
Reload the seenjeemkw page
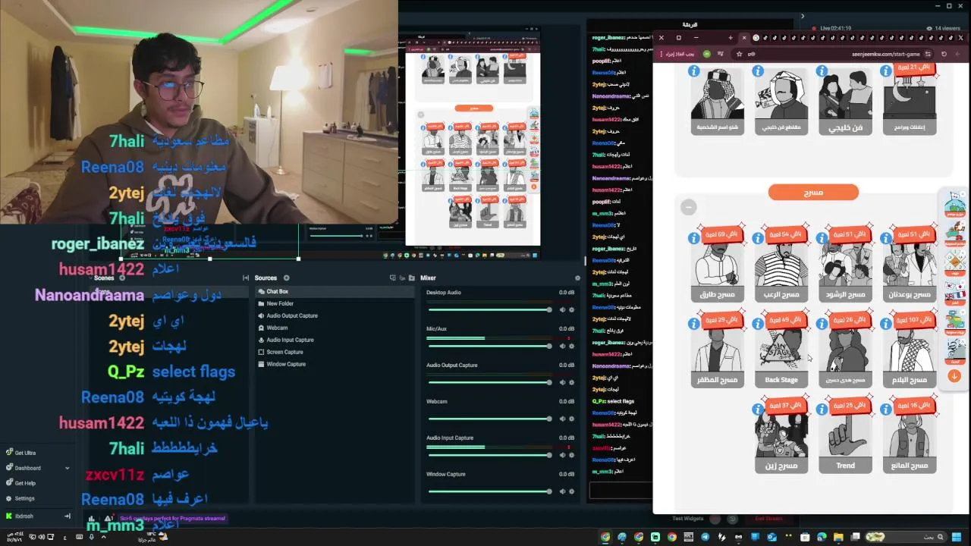944,54
